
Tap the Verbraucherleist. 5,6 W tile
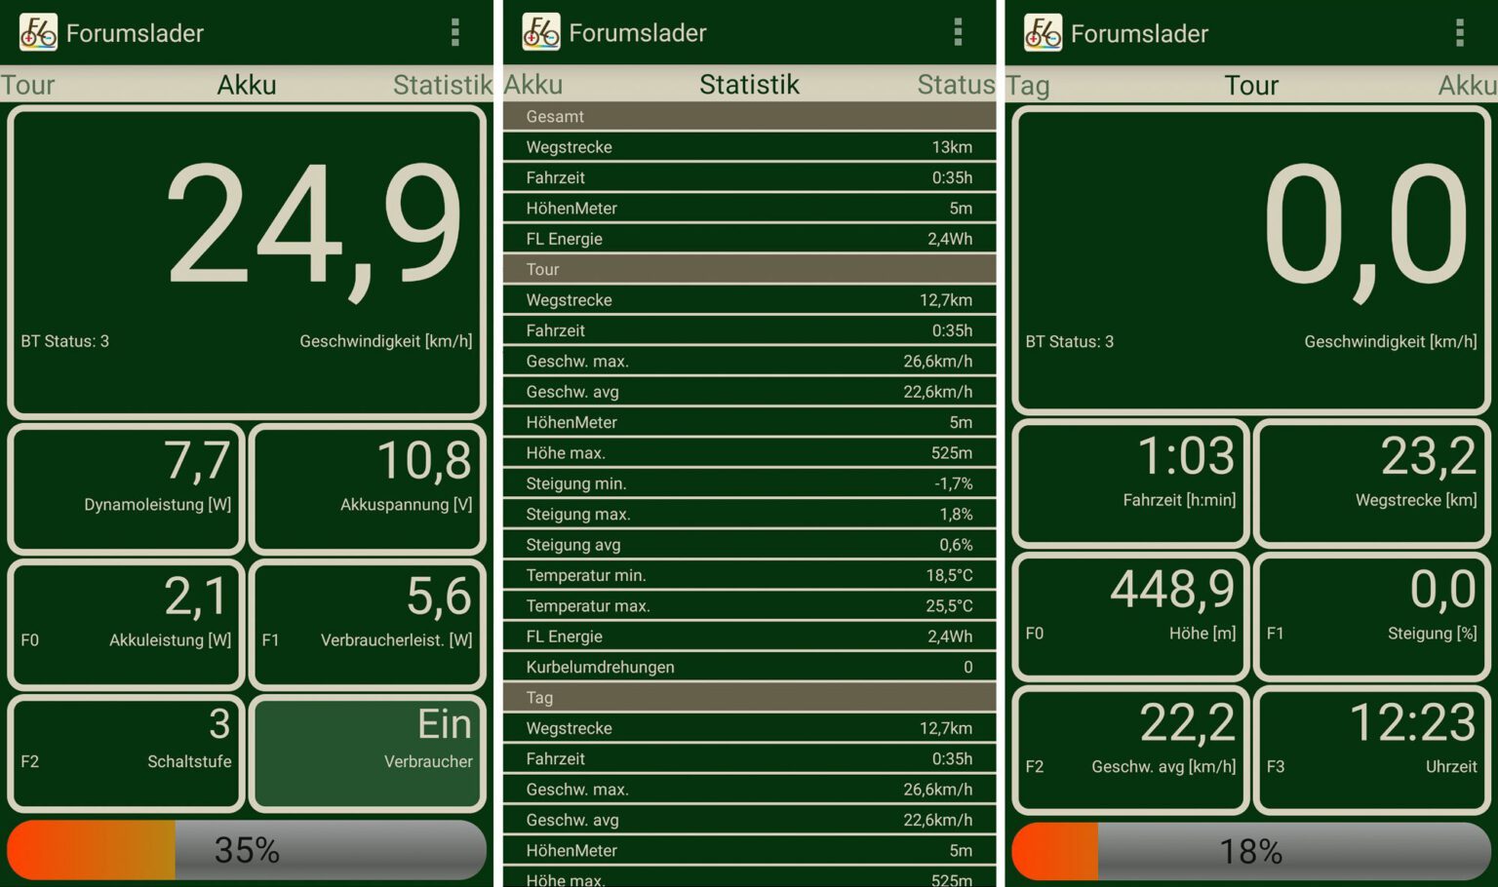tap(368, 624)
